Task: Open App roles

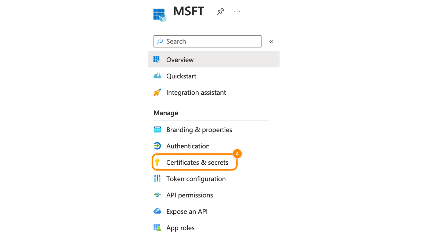Action: (x=180, y=228)
